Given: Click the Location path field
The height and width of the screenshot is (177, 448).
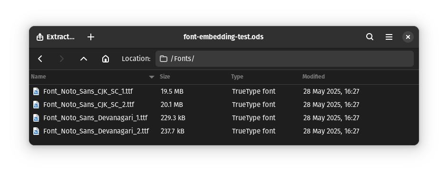Looking at the screenshot, I should [284, 59].
